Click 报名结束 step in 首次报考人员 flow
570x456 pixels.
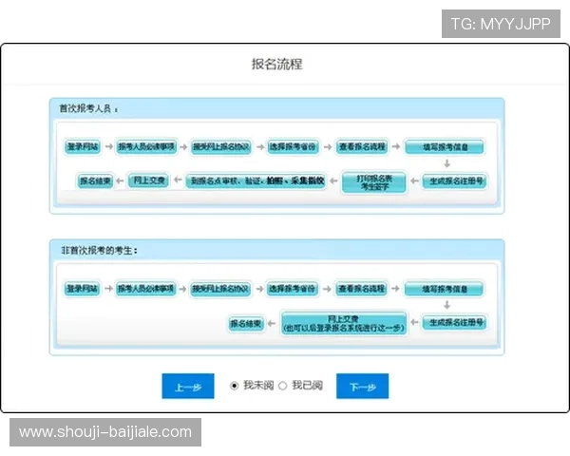pos(95,180)
